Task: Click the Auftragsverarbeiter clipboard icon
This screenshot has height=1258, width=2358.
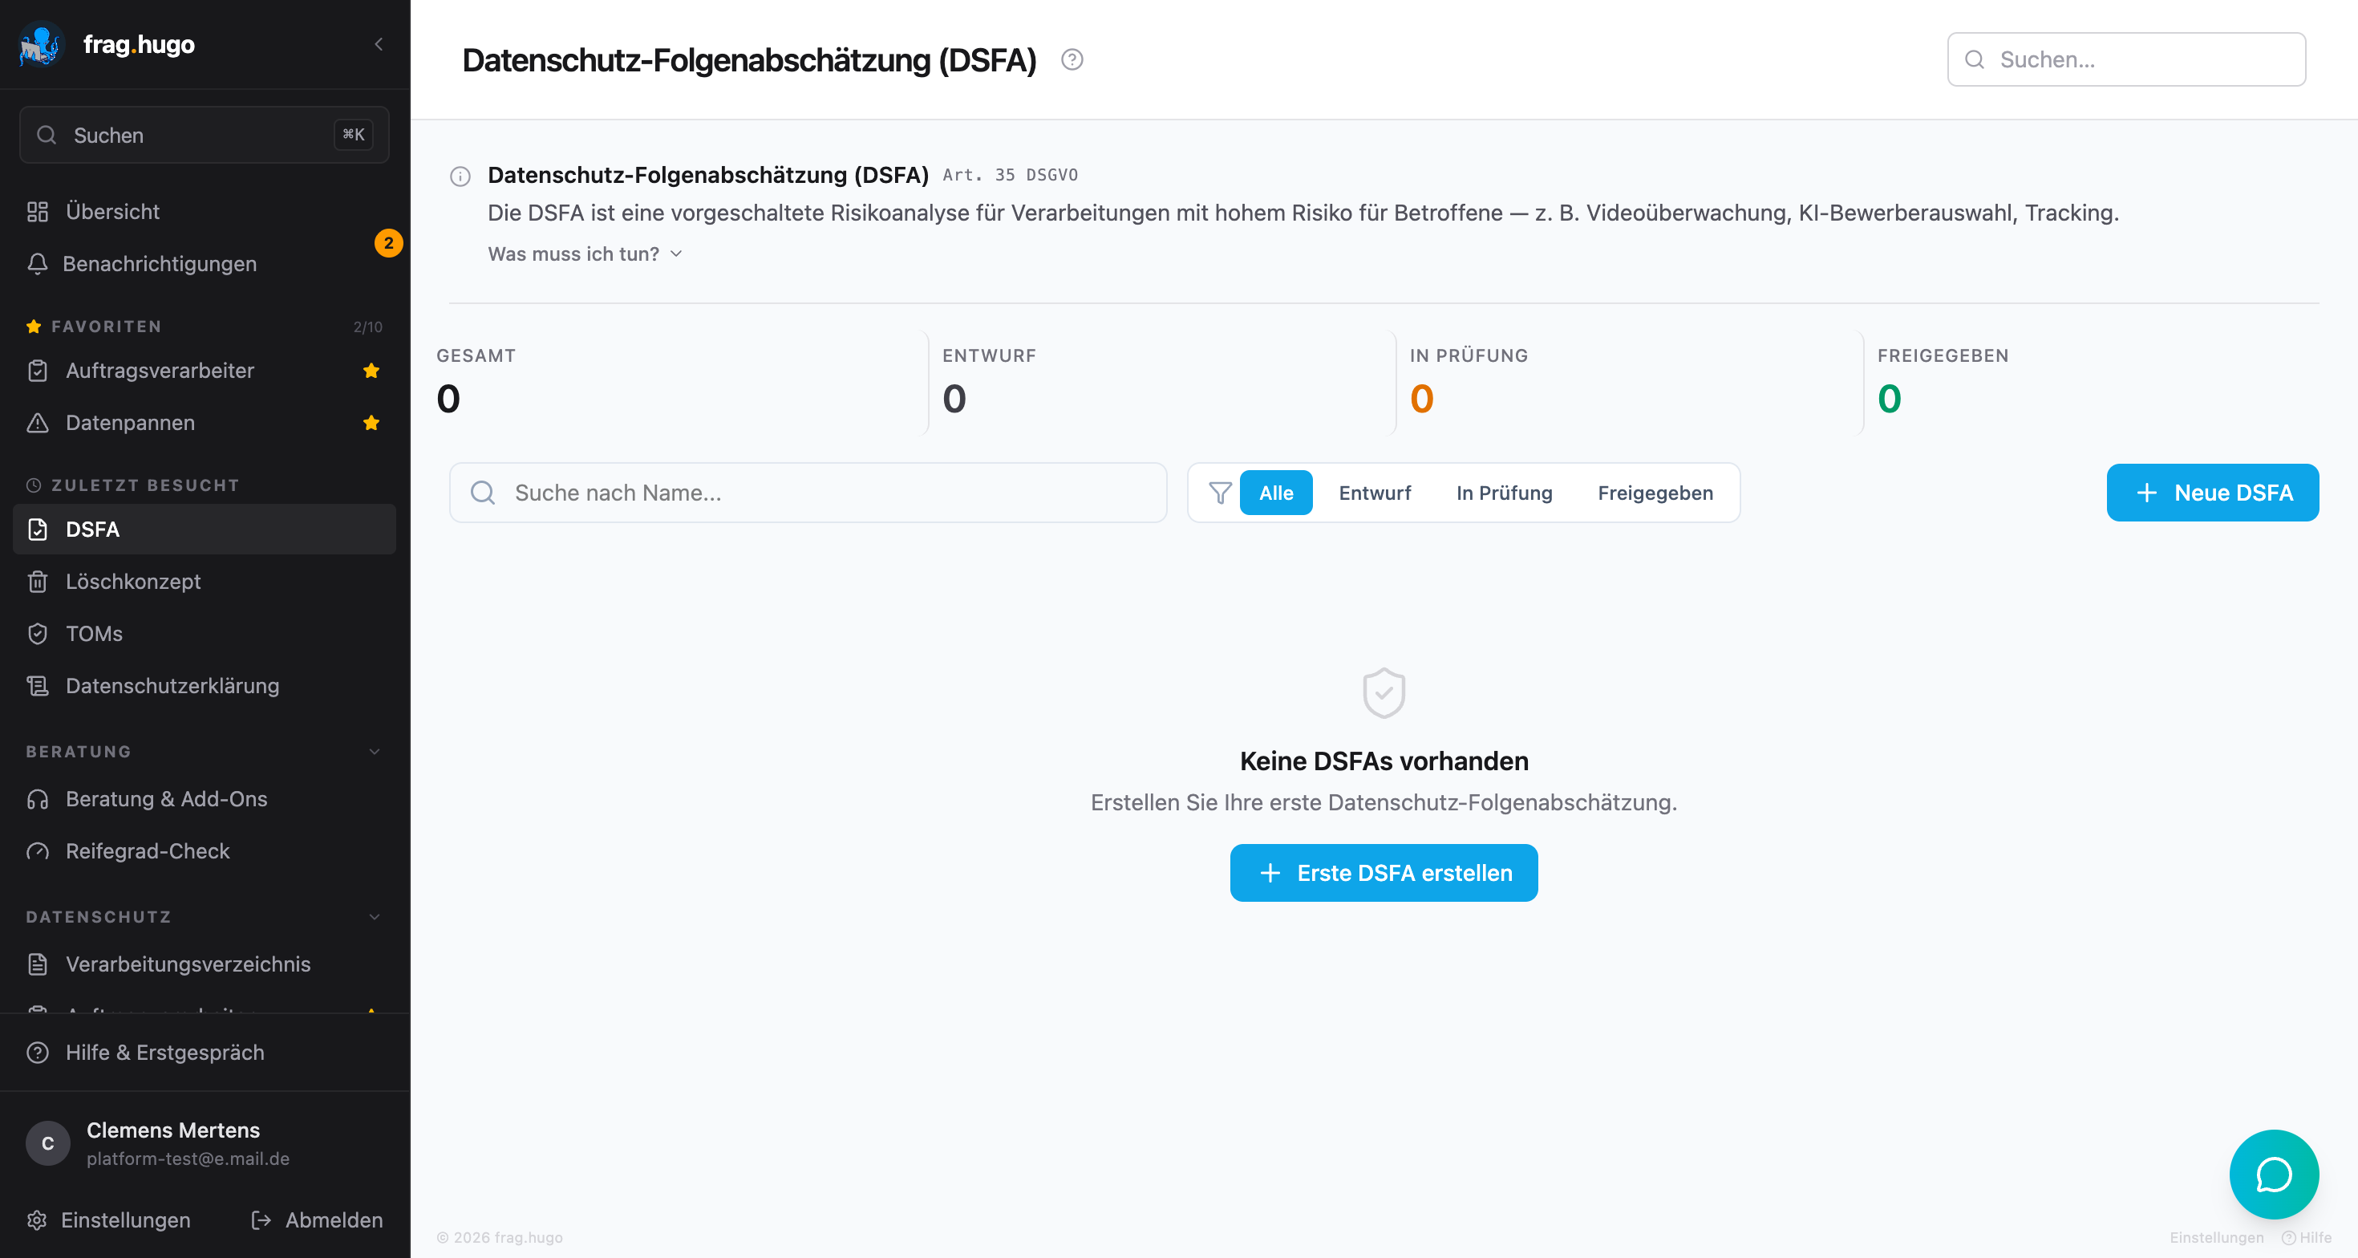Action: pyautogui.click(x=38, y=371)
